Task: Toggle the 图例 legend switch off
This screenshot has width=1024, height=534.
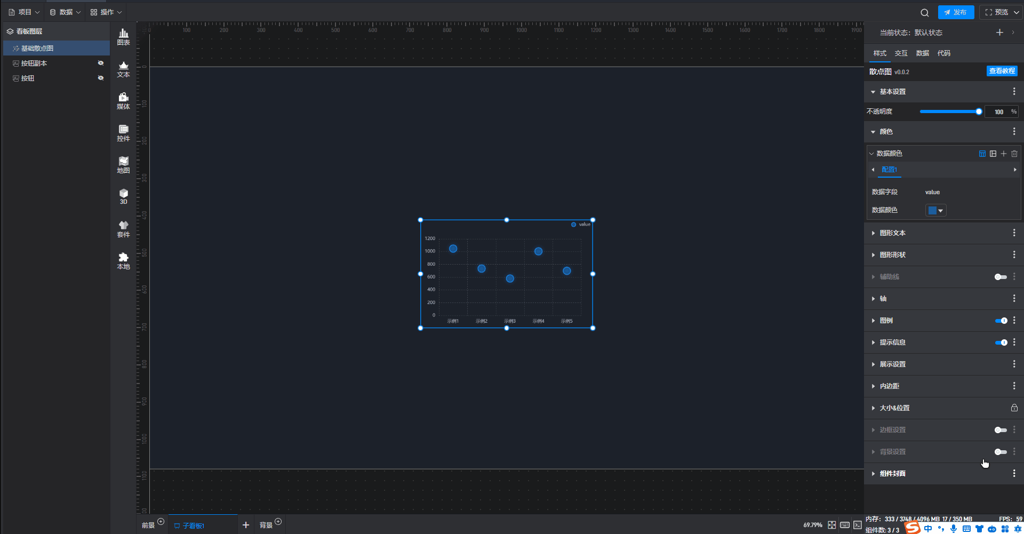Action: (1001, 321)
